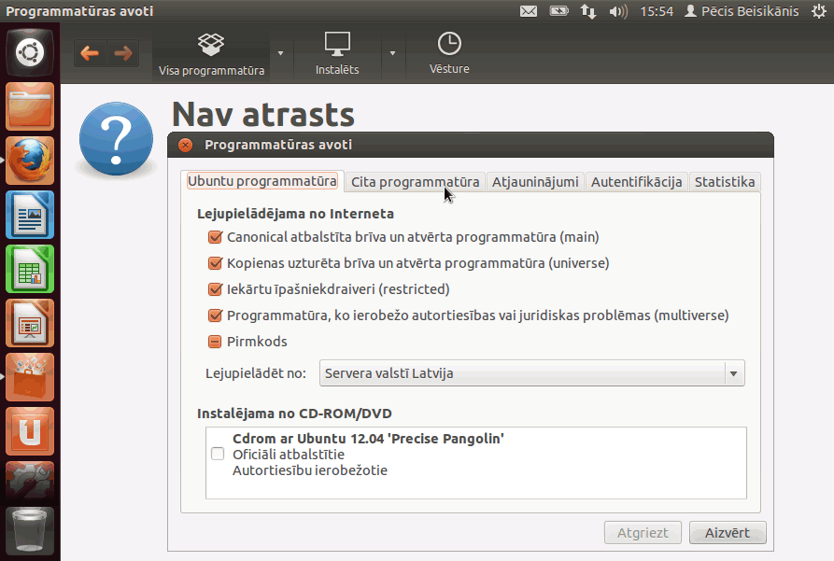Enable Cdrom ar Ubuntu 12.04 checkbox
Viewport: 834px width, 561px height.
pos(218,454)
